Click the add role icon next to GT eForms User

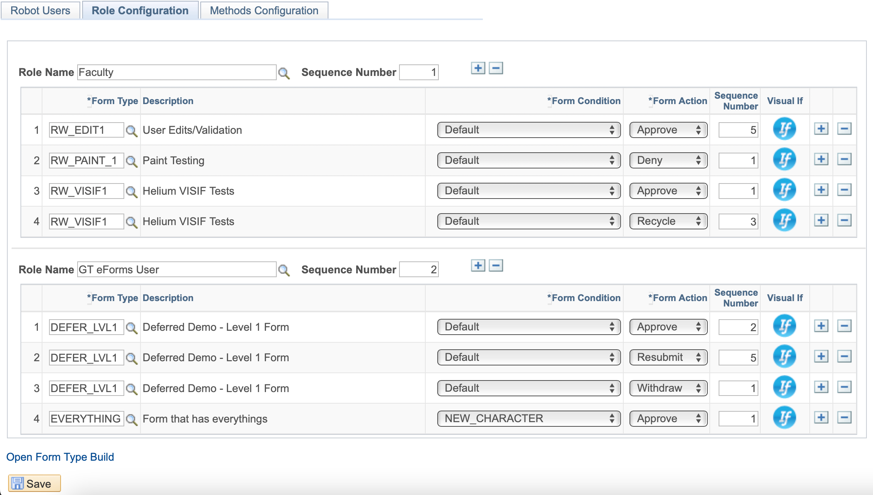coord(478,268)
